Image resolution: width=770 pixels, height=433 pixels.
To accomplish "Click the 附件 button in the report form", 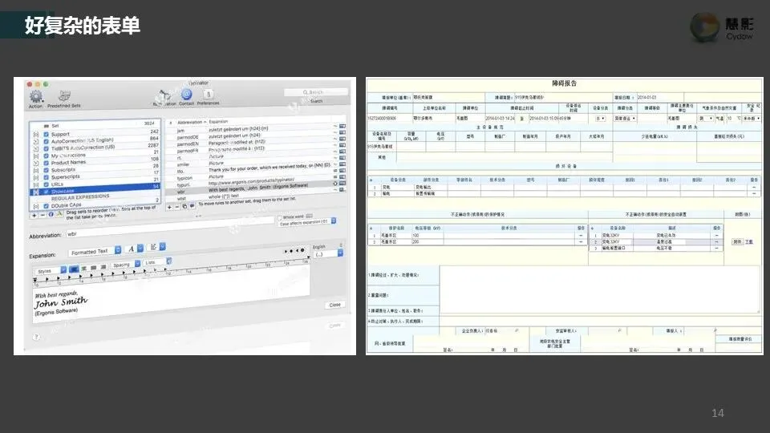I will (737, 241).
